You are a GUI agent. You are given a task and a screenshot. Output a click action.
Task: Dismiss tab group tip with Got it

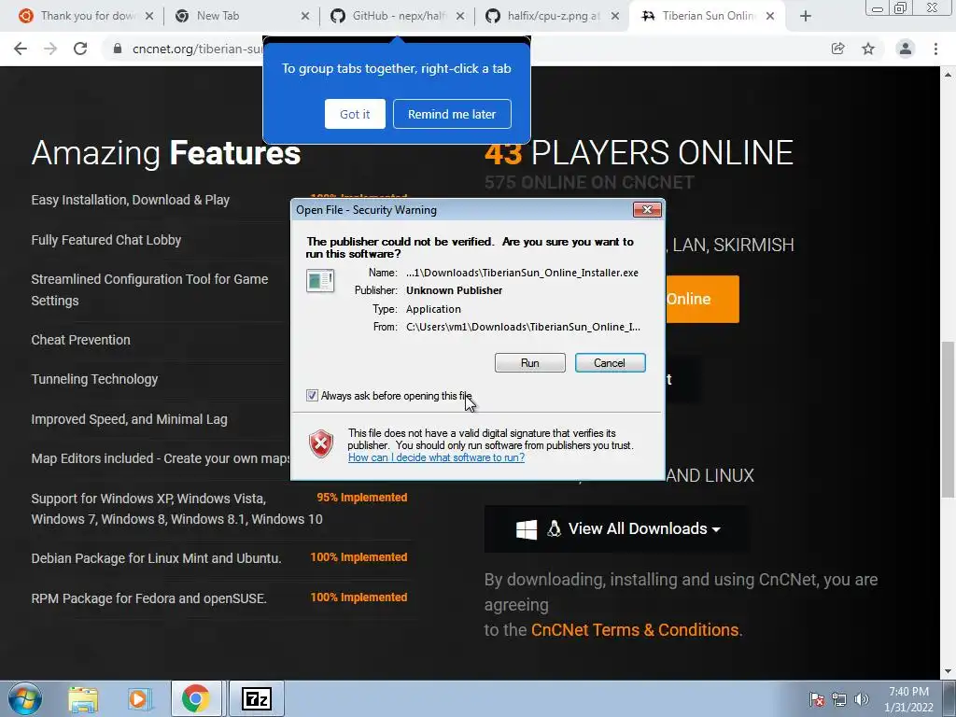coord(355,114)
